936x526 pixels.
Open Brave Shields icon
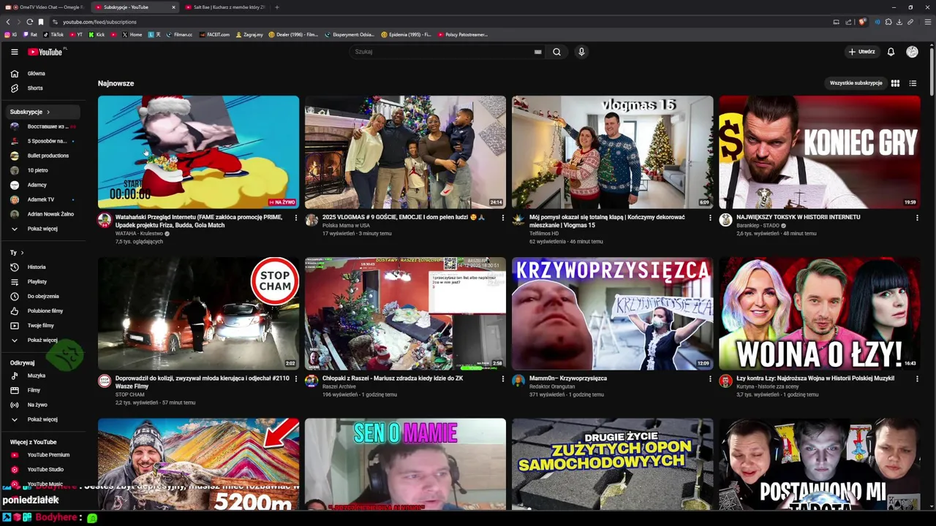coord(863,22)
